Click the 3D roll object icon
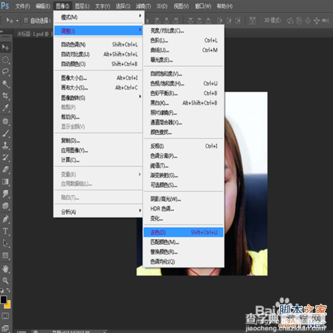333x333 pixels. coord(299,21)
